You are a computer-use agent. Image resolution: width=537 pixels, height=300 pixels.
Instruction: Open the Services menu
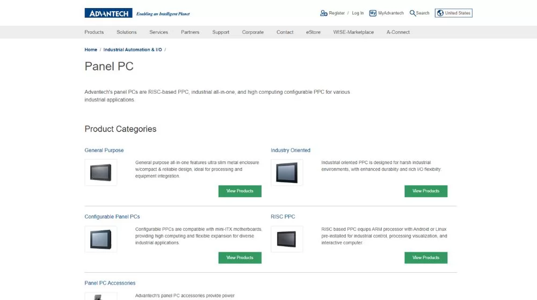pyautogui.click(x=158, y=32)
